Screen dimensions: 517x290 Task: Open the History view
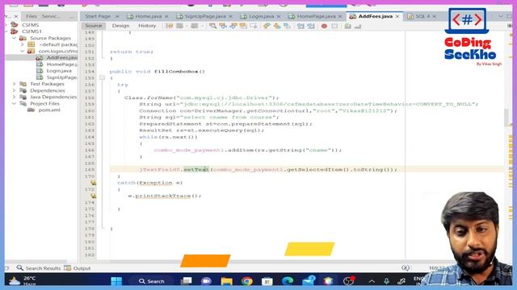pyautogui.click(x=147, y=26)
